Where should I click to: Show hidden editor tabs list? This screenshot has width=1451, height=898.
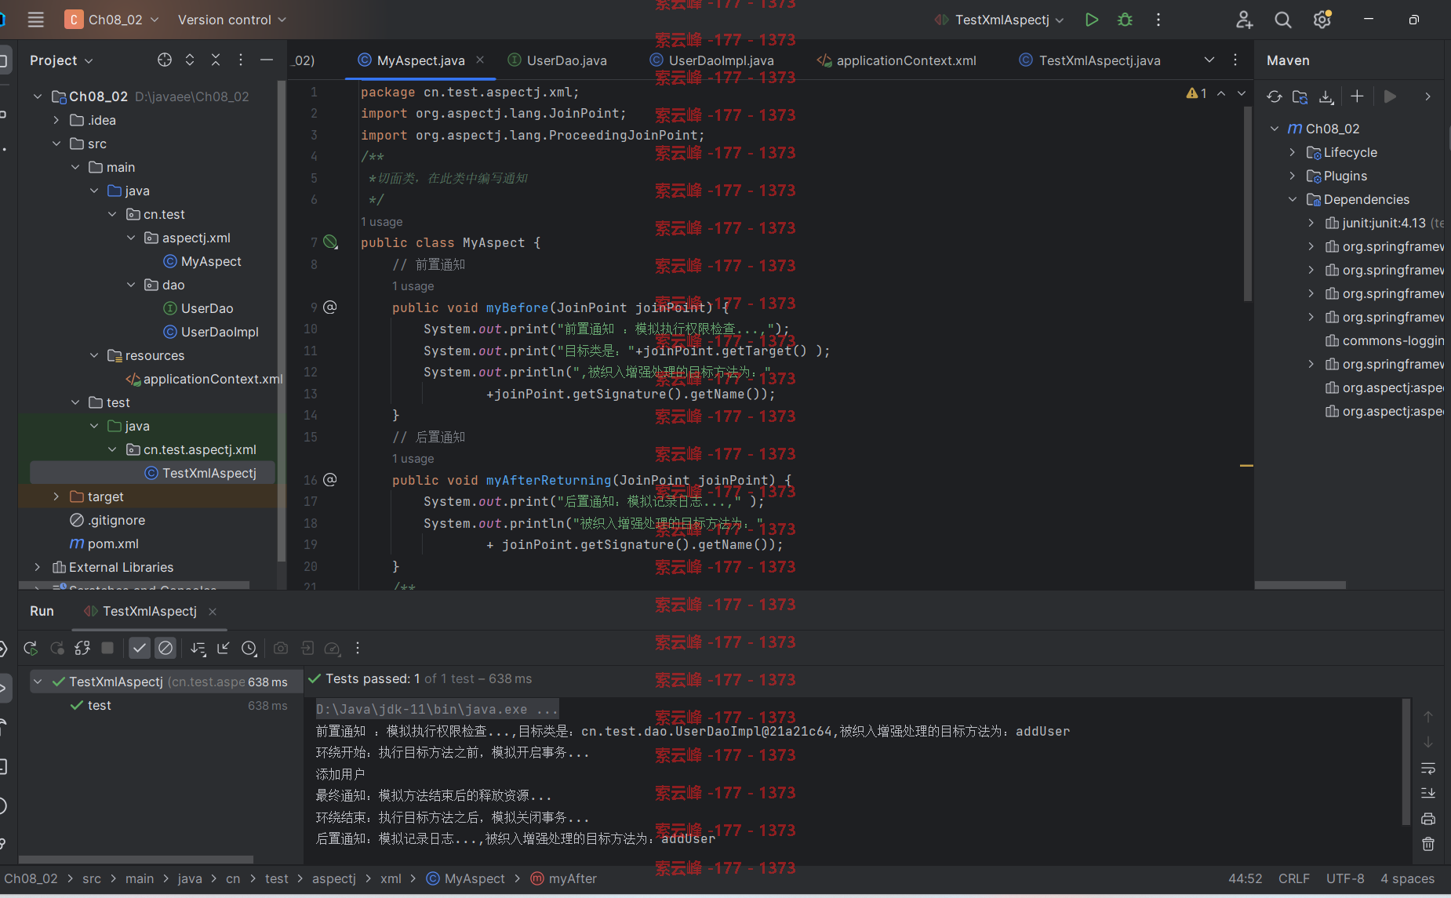[1209, 60]
